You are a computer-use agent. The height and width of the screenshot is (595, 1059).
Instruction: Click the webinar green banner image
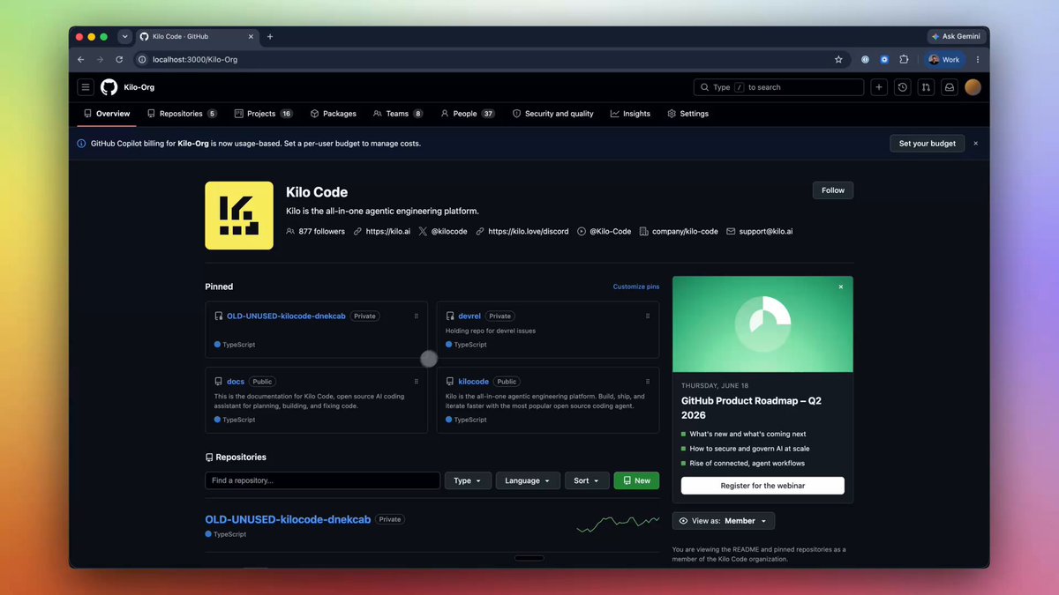point(762,324)
